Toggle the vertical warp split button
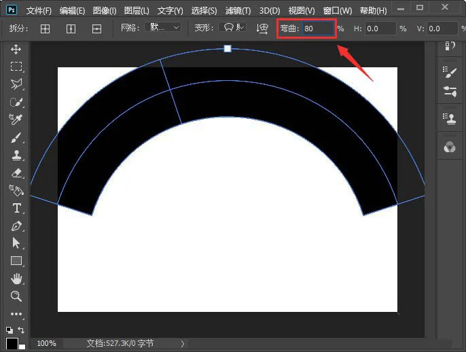466x352 pixels. tap(71, 29)
